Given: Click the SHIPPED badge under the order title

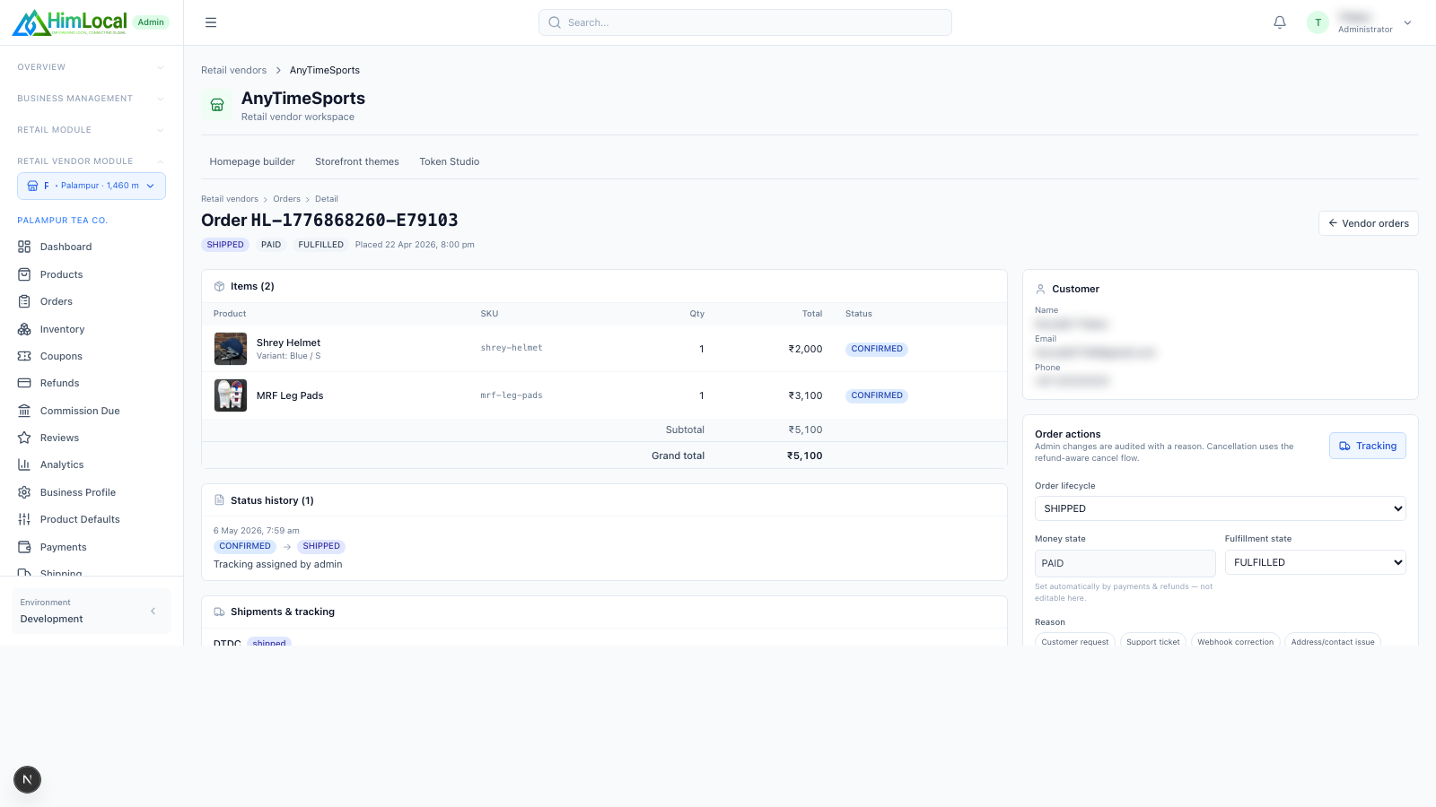Looking at the screenshot, I should click(225, 245).
